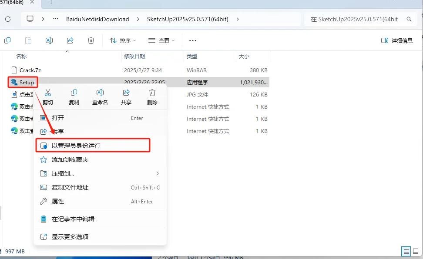The width and height of the screenshot is (423, 259).
Task: Click the JPG 文件 type cell
Action: (197, 95)
